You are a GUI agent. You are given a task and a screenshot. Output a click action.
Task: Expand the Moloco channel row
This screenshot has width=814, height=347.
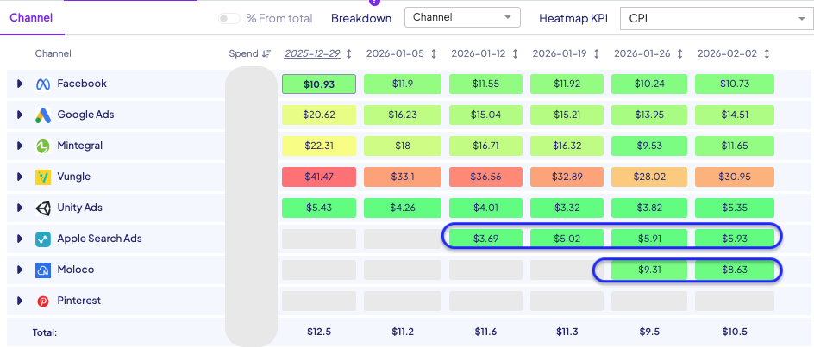(x=20, y=270)
